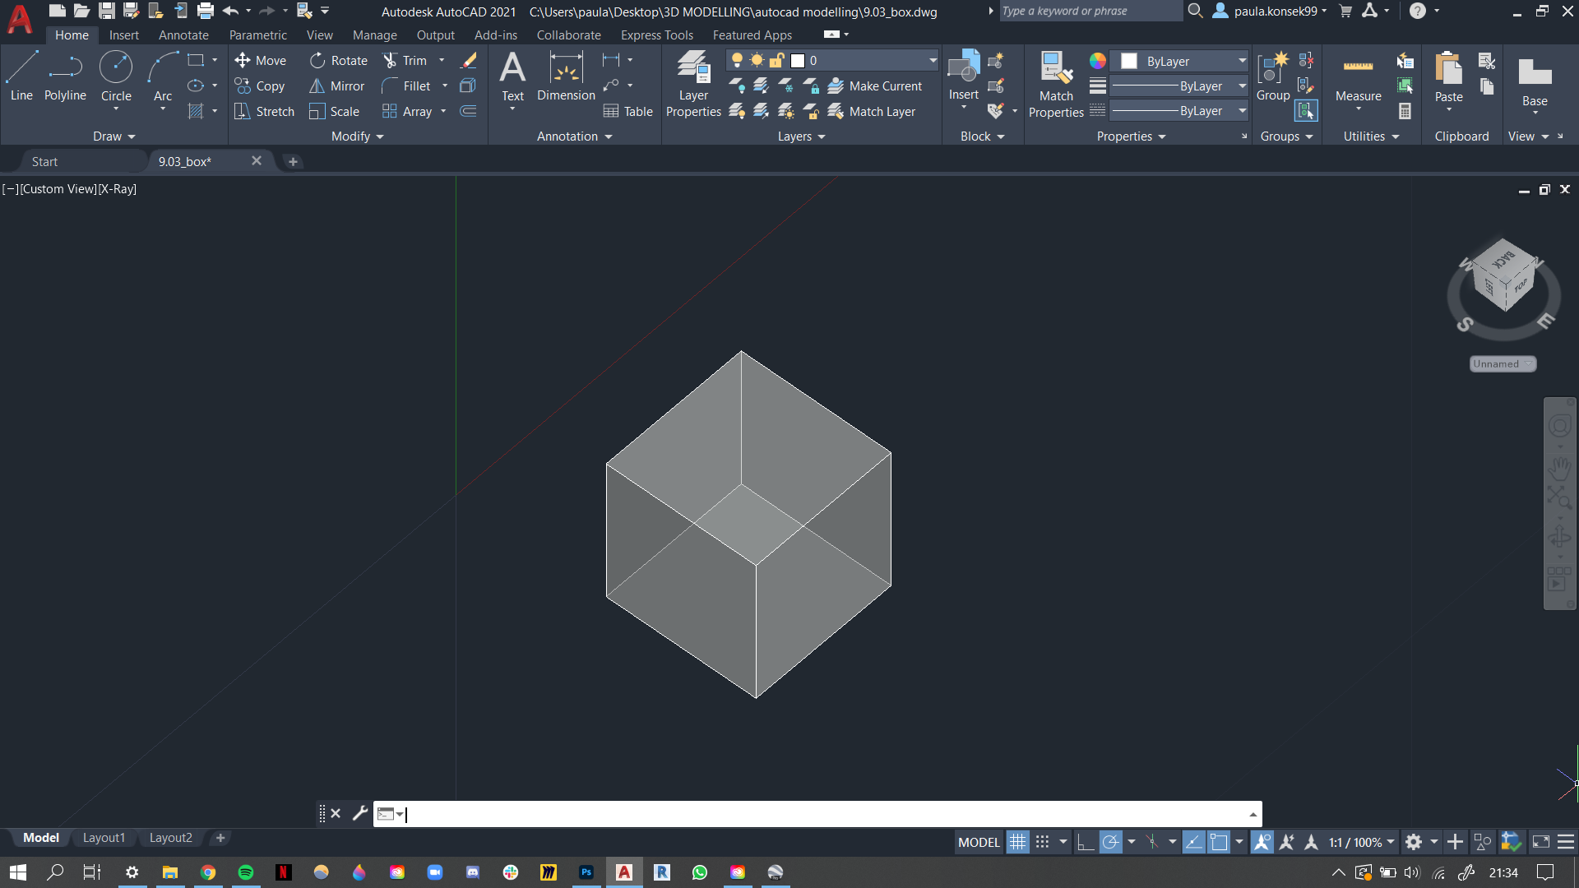Switch to the Layout1 tab
The width and height of the screenshot is (1579, 888).
pos(104,838)
